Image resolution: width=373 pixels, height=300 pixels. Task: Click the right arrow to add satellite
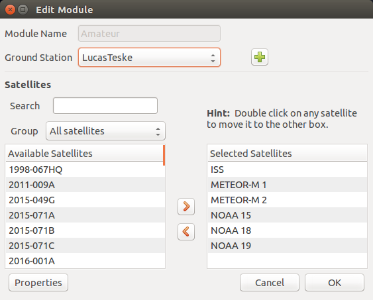tap(186, 207)
